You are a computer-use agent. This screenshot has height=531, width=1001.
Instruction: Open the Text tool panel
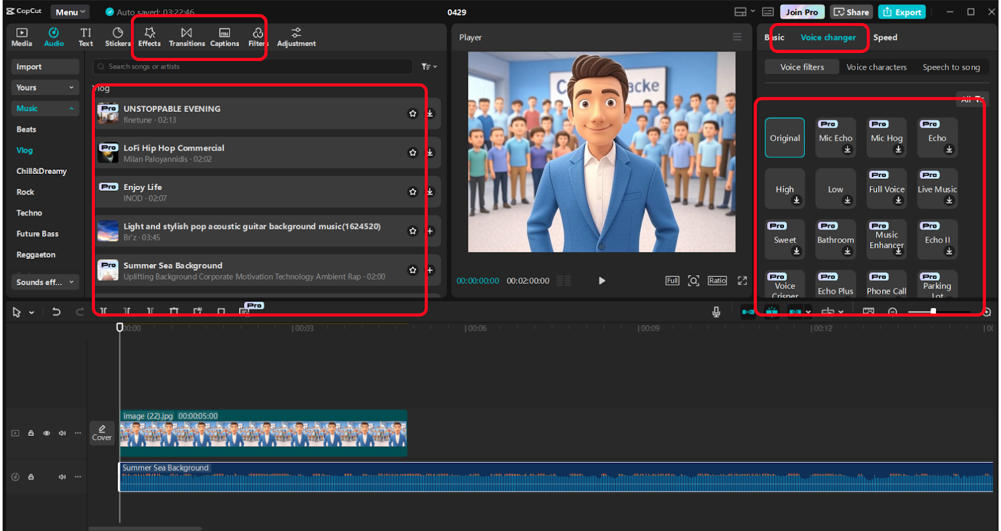point(86,38)
